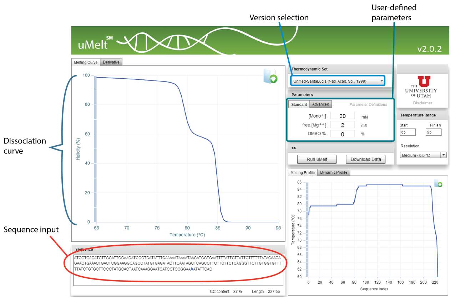Image resolution: width=455 pixels, height=298 pixels.
Task: Click the Temperature (°C) label under melting curve
Action: (x=187, y=235)
